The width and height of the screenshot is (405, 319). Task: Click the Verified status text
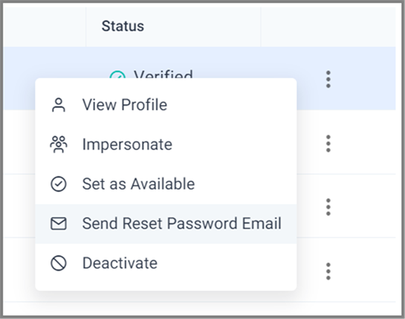point(163,74)
